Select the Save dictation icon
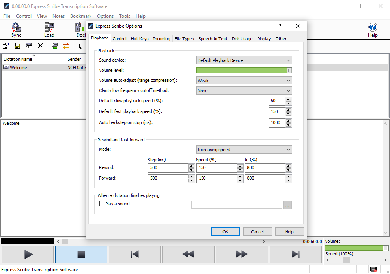The image size is (390, 274). click(17, 46)
